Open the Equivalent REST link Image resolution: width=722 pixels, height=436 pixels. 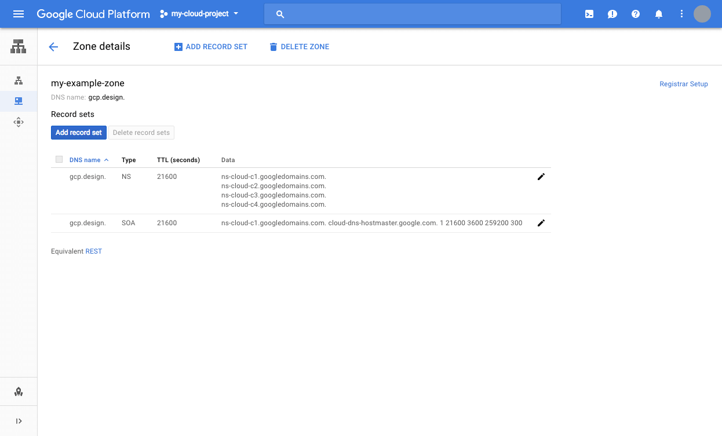[x=94, y=251]
